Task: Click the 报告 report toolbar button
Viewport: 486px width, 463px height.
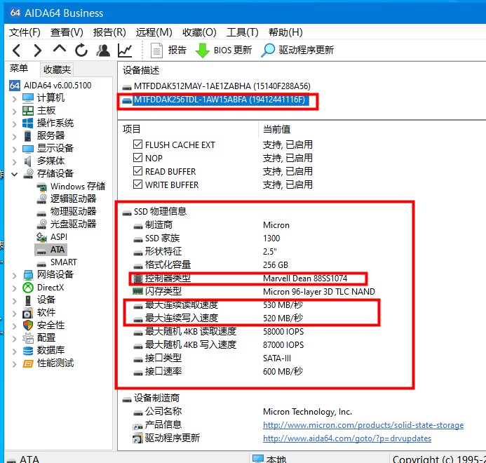Action: [x=168, y=51]
